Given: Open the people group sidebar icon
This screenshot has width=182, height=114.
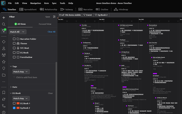Looking at the screenshot, I should click(4, 55).
